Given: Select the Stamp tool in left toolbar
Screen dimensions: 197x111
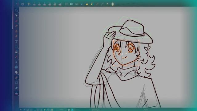Looking at the screenshot, I should click(16, 31).
